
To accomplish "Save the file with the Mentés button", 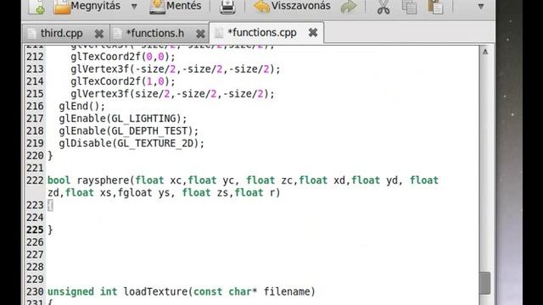I will (x=176, y=7).
